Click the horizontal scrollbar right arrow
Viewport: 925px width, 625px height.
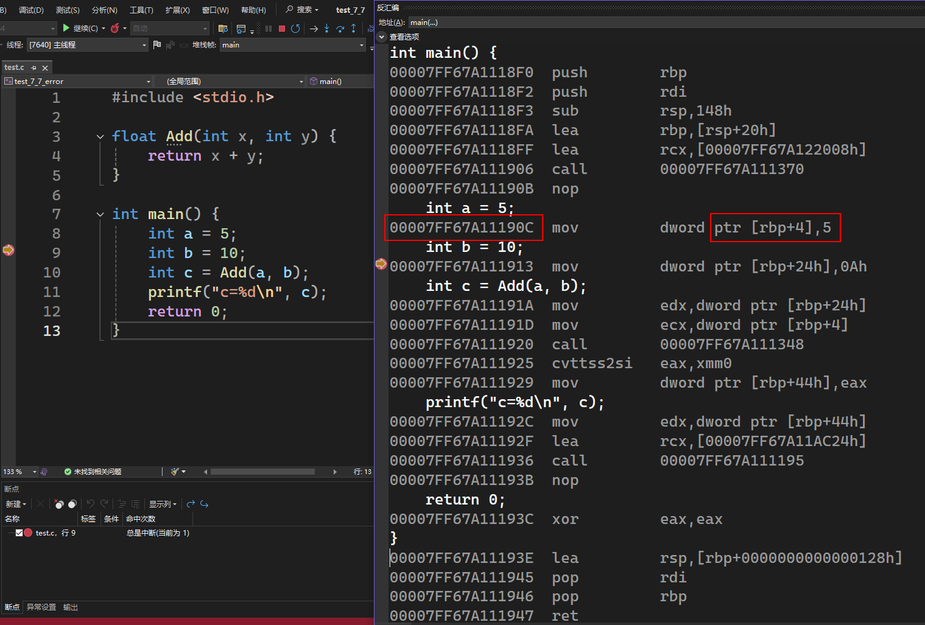[334, 472]
